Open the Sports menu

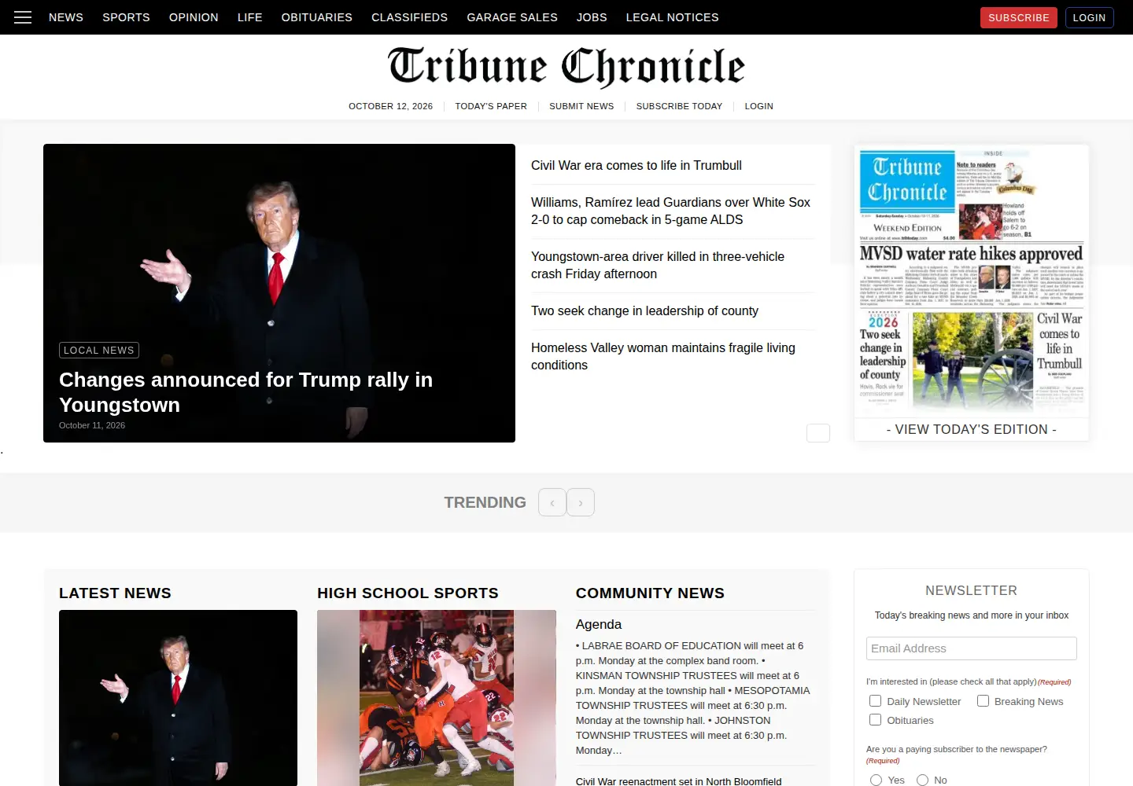(126, 17)
